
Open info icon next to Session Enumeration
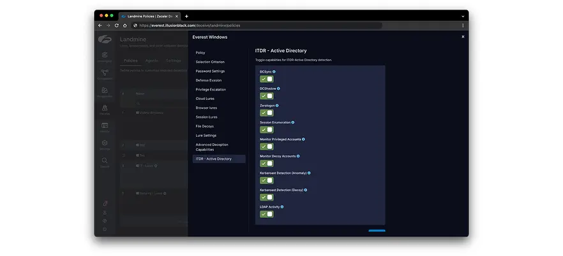tap(292, 122)
